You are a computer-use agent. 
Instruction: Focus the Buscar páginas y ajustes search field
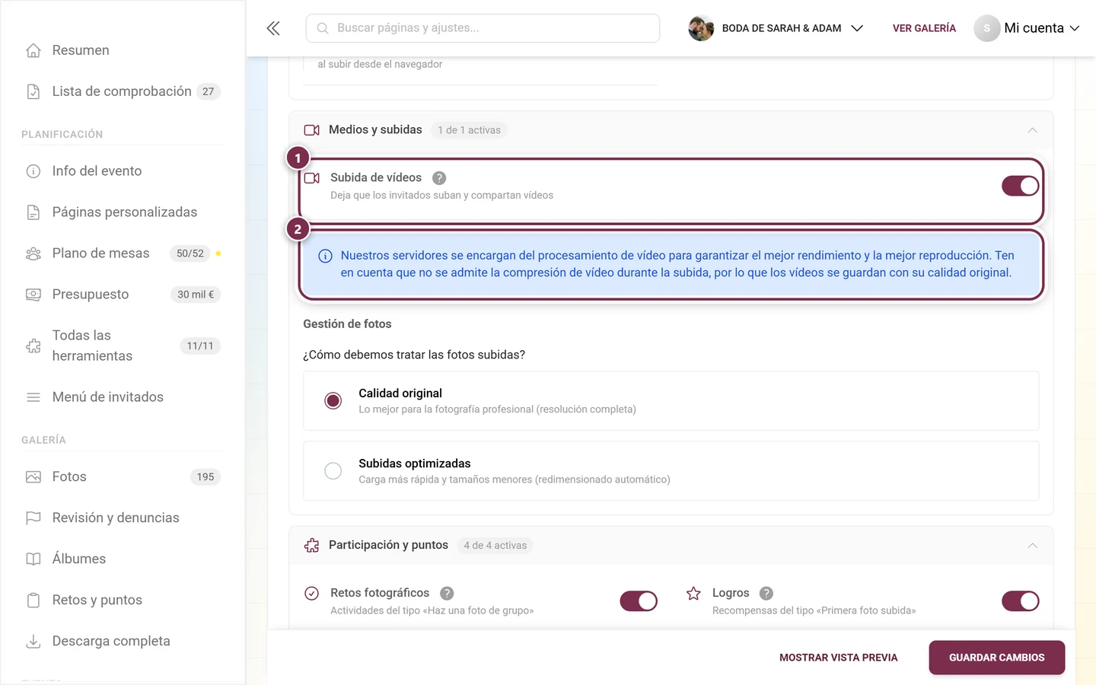483,28
